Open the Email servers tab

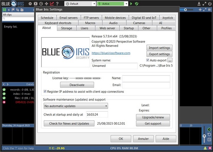(x=69, y=18)
